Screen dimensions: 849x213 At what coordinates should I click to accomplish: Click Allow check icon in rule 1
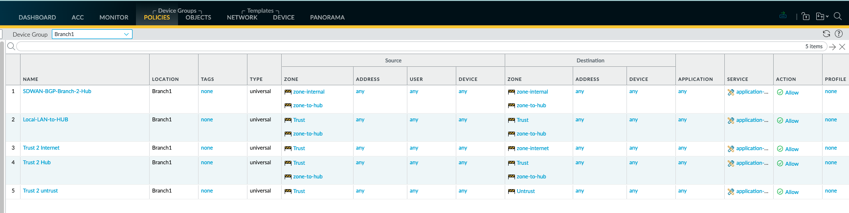(x=780, y=92)
